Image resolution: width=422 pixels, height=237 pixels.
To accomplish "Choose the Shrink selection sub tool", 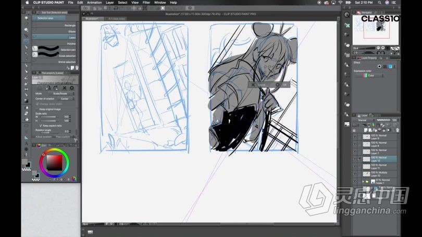I will click(x=54, y=62).
